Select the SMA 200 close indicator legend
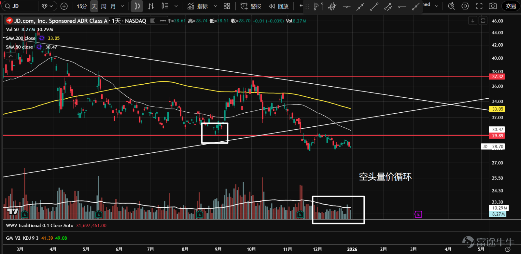Screen dimensions: 521x254 [x=21, y=38]
